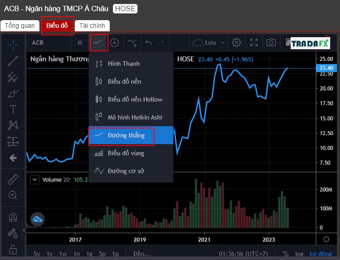The height and width of the screenshot is (260, 340).
Task: Select the long position forecasting tool
Action: click(x=13, y=141)
